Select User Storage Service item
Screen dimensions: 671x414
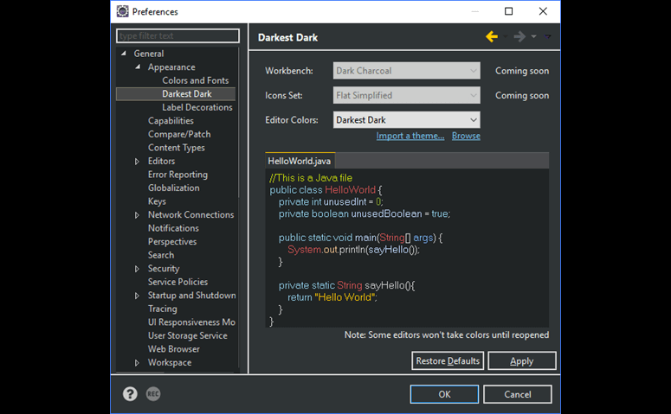pos(187,336)
